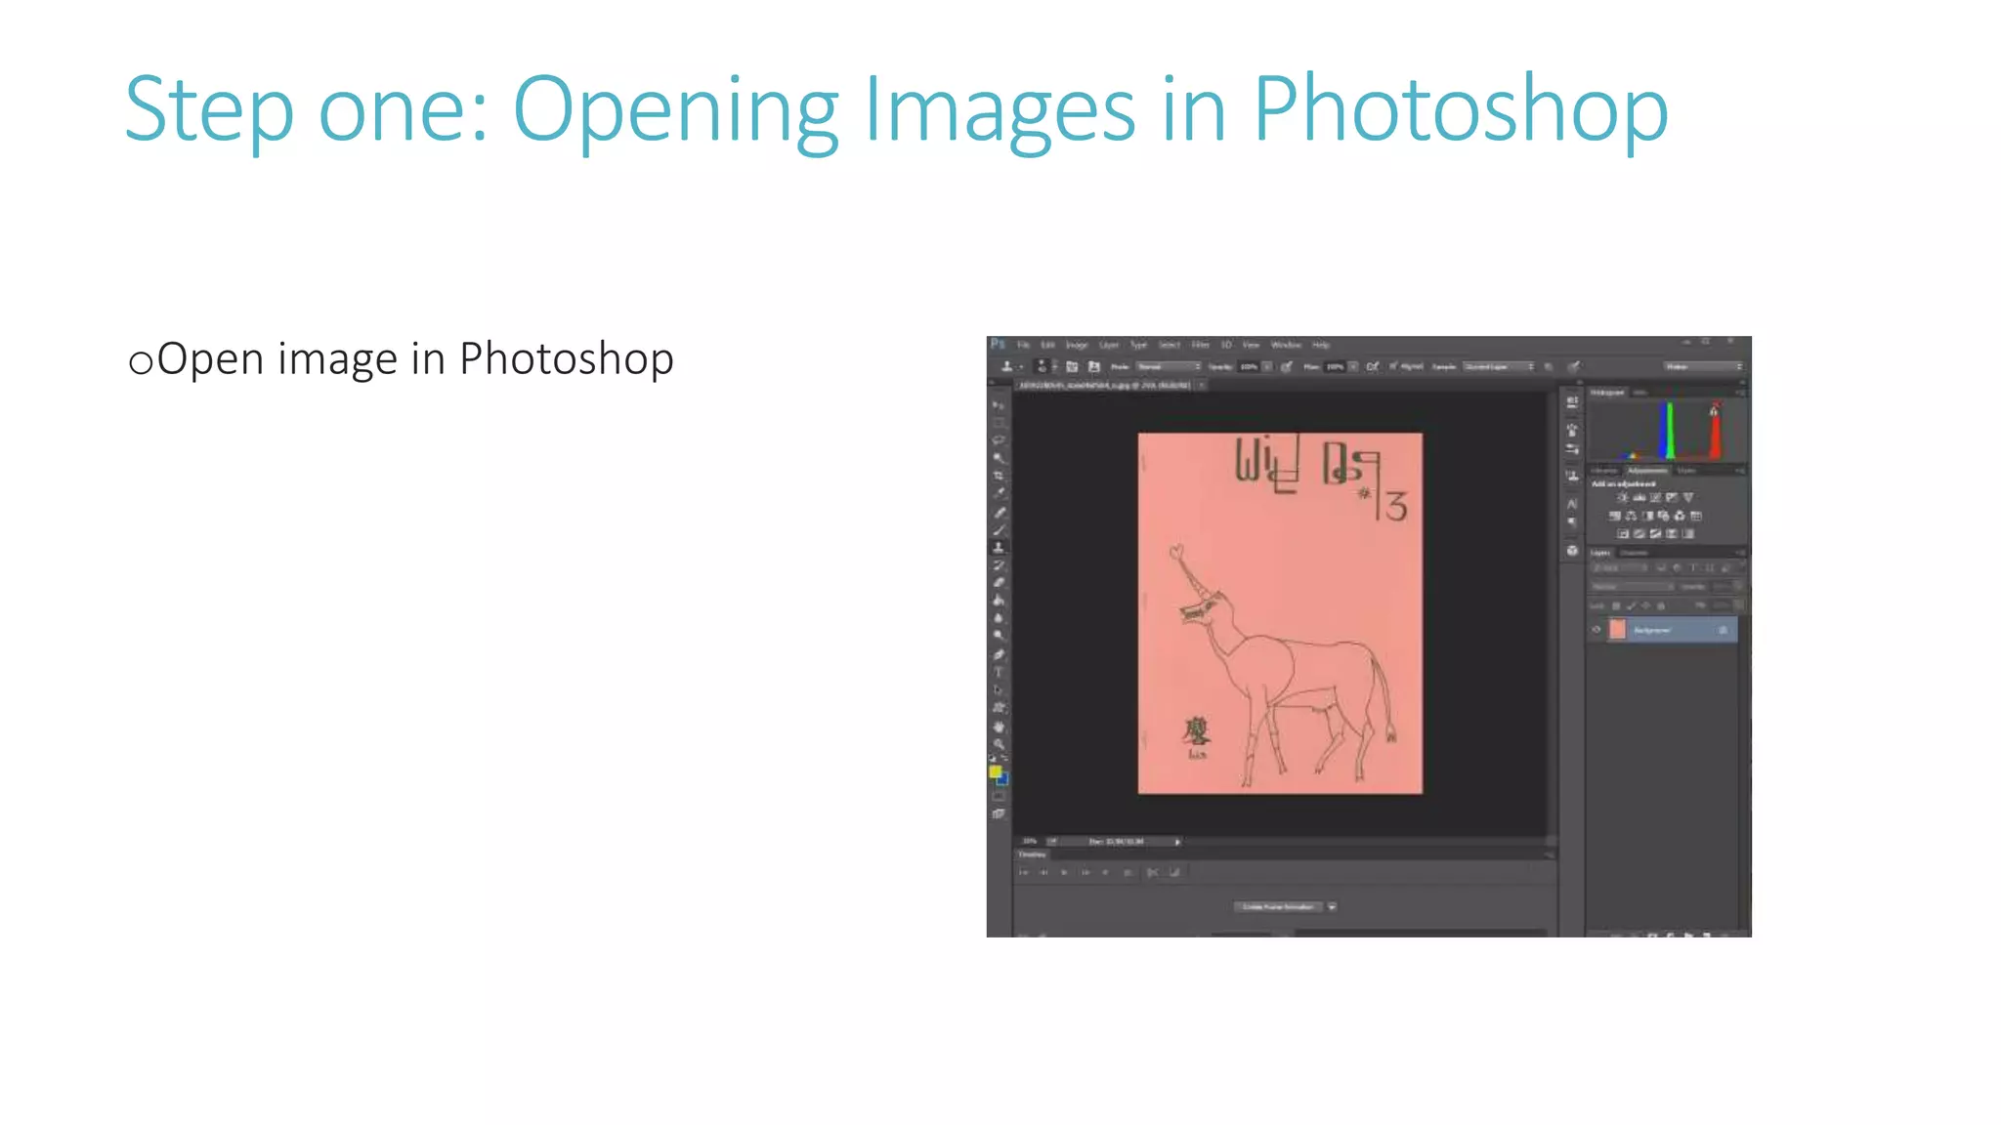Select the Background layer thumbnail
Viewport: 2001px width, 1125px height.
click(1618, 630)
